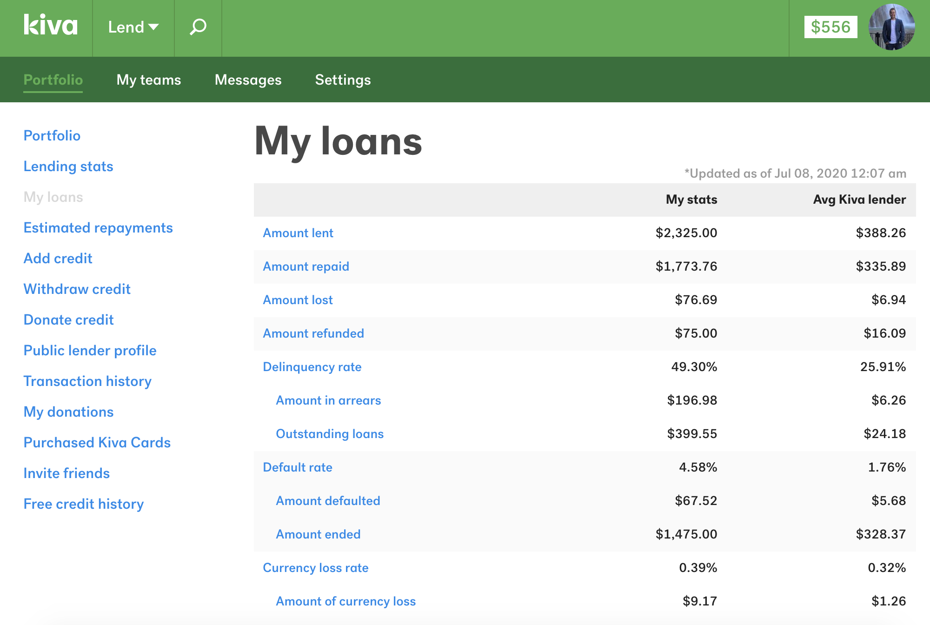
Task: Select Portfolio in the top navigation
Action: (x=53, y=80)
